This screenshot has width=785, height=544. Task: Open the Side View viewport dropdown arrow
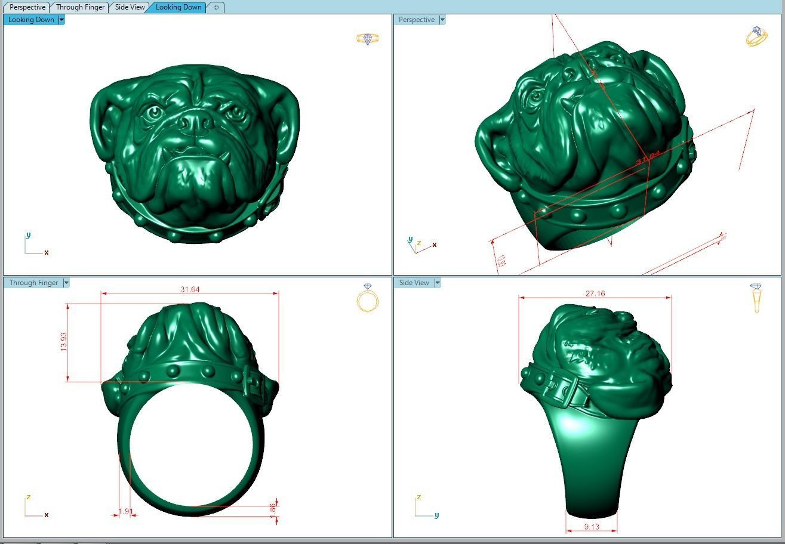click(x=438, y=283)
